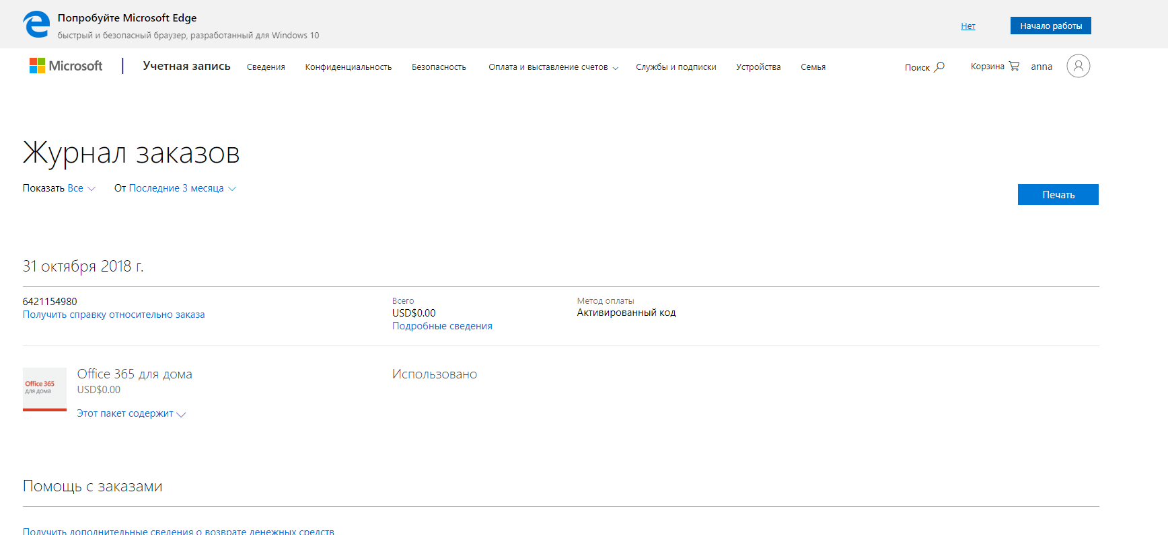Expand Оплата и выставление счетов menu
This screenshot has height=535, width=1168.
pos(553,67)
